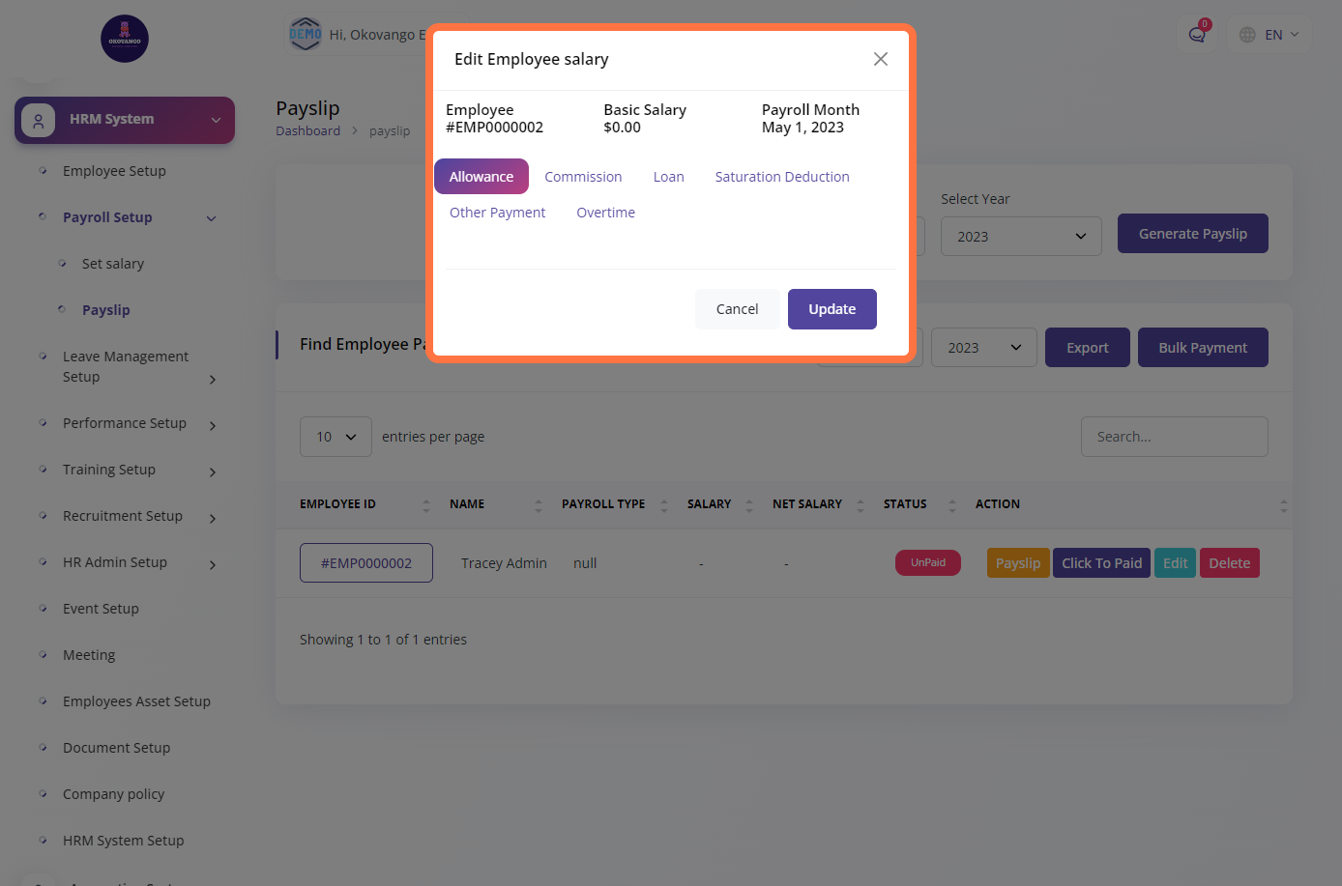
Task: Open the Overtime tab
Action: pos(605,213)
